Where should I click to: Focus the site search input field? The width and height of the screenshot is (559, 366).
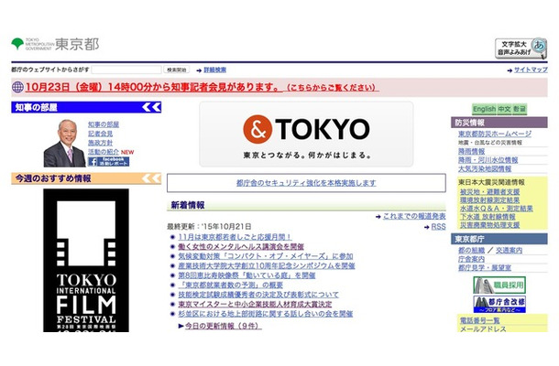click(126, 70)
